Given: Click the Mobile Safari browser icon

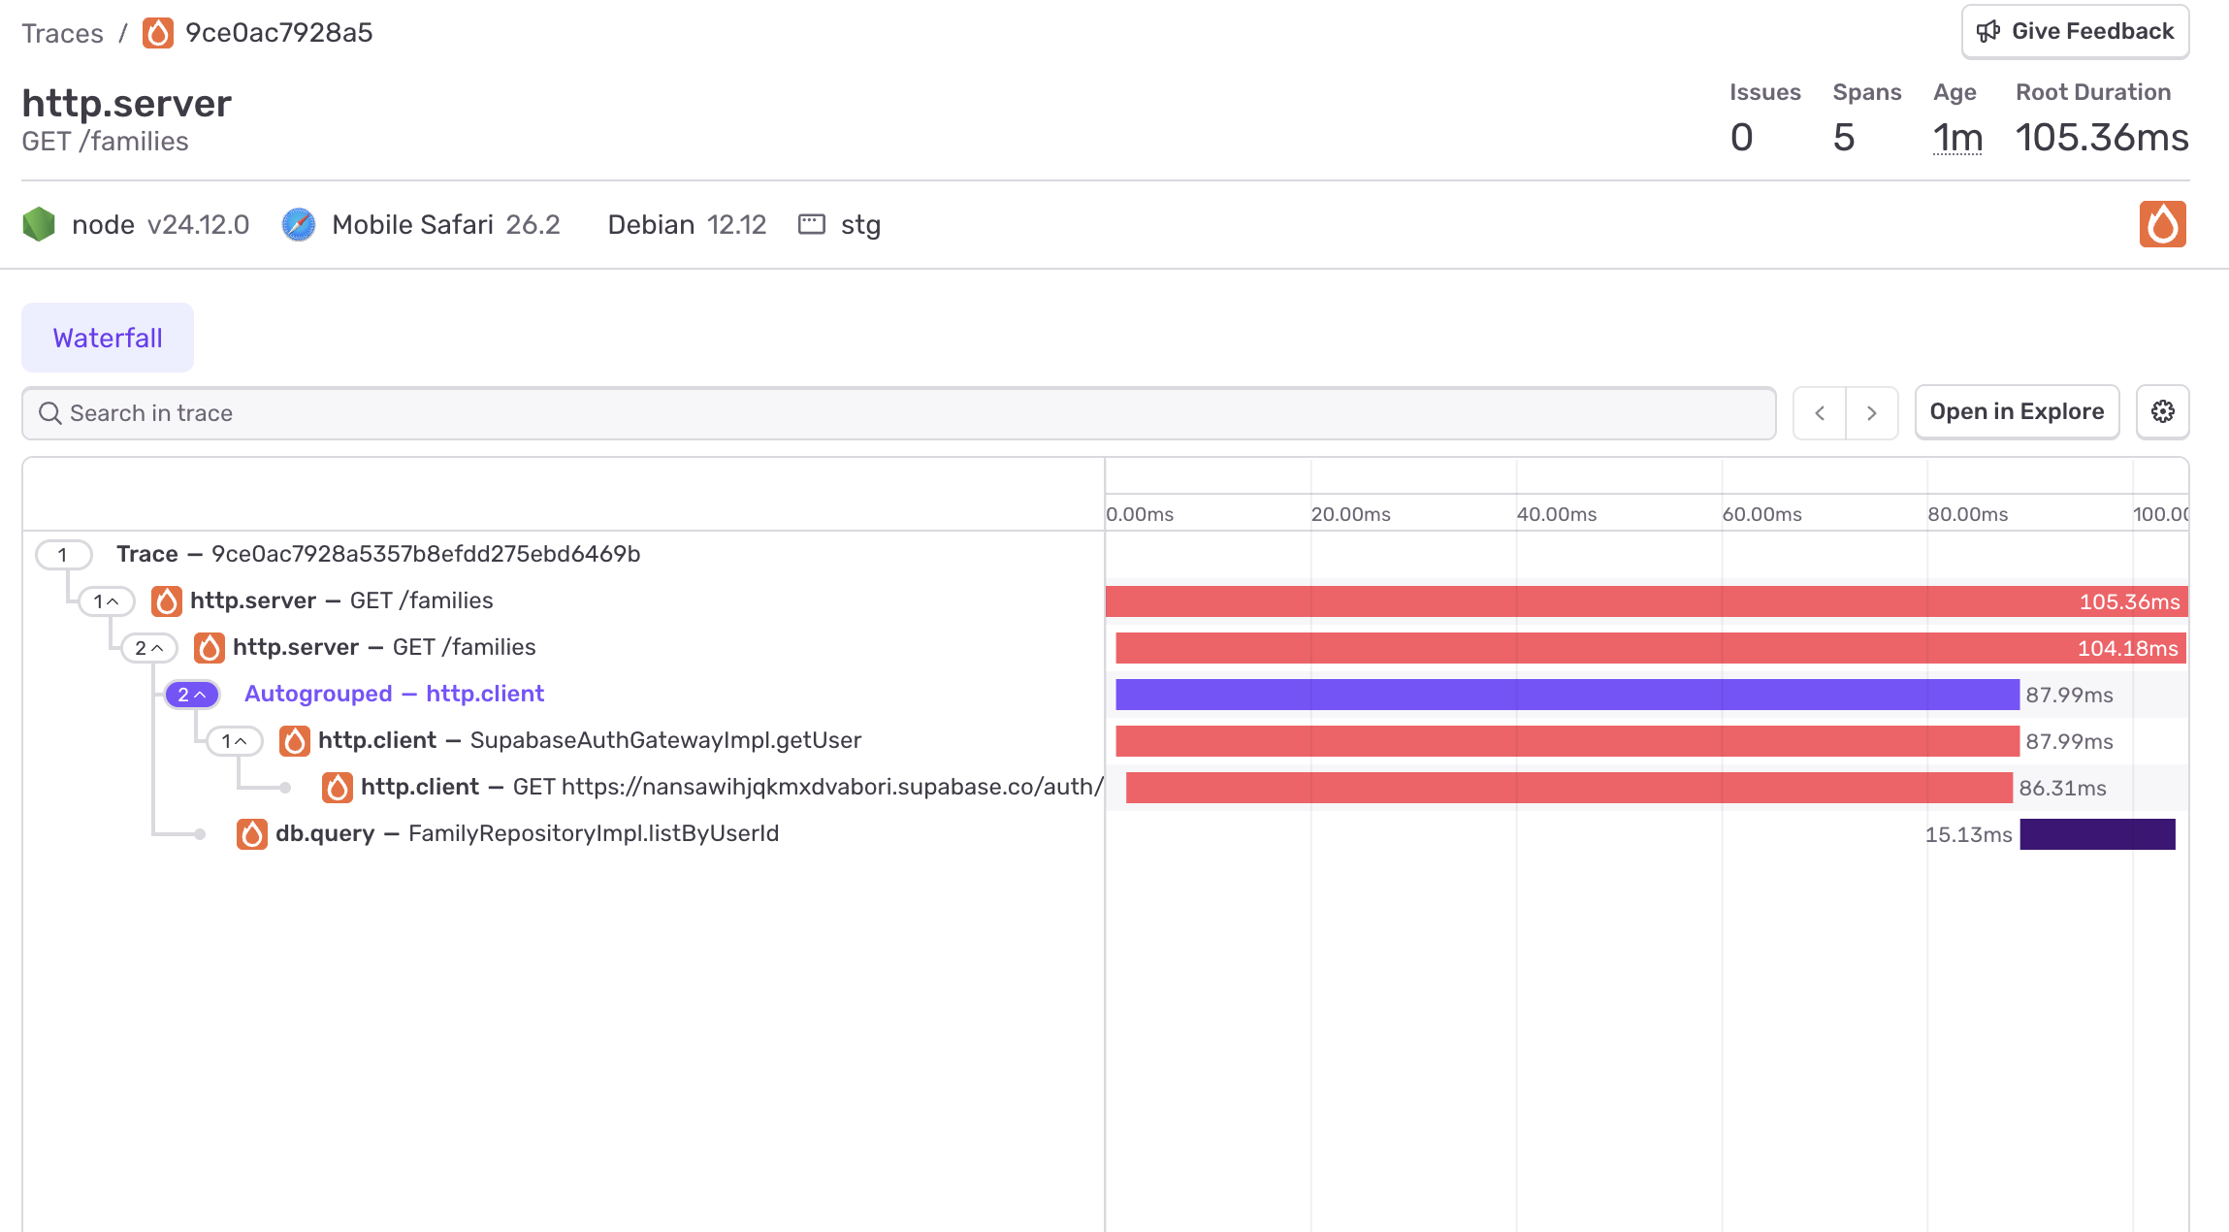Looking at the screenshot, I should pos(299,224).
